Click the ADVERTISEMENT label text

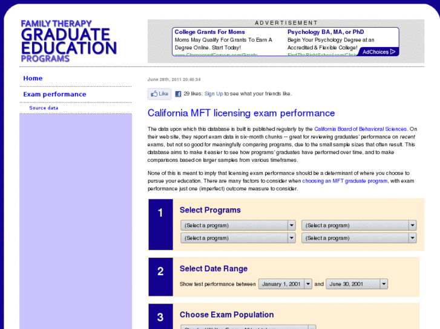coord(286,23)
